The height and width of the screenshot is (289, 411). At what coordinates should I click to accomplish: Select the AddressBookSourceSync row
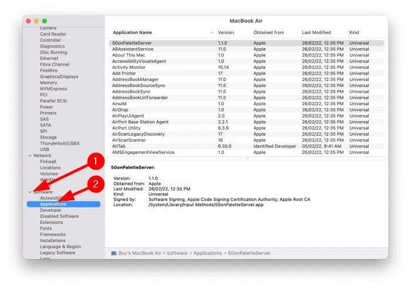(x=247, y=86)
